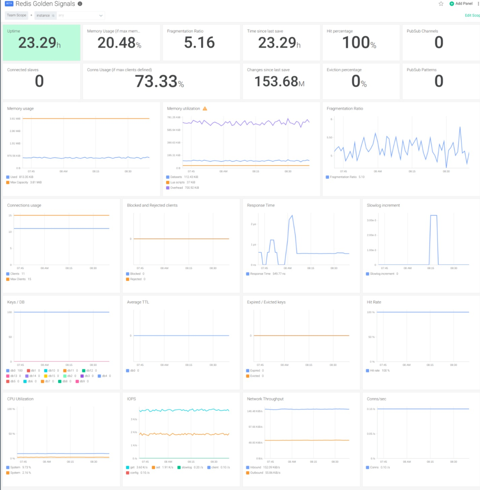Toggle the get series in IOPS legend
The image size is (480, 490).
coord(137,467)
